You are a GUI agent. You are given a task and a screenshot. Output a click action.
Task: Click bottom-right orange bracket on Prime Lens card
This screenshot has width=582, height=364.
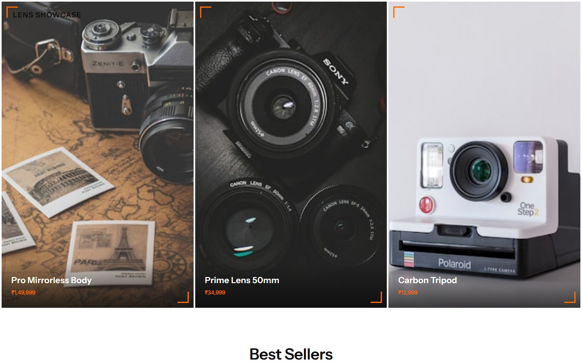pyautogui.click(x=376, y=297)
